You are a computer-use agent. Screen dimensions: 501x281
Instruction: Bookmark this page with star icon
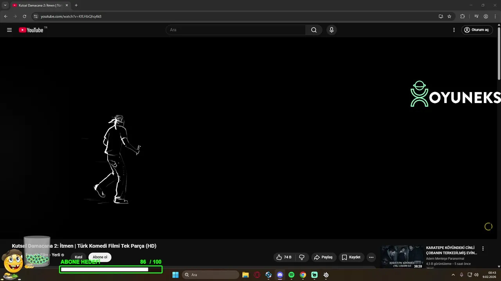click(x=449, y=16)
